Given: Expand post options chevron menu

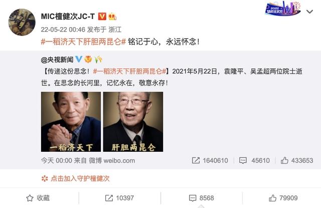Looking at the screenshot, I should [309, 12].
